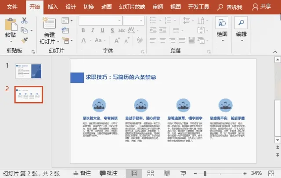
Task: Open Line Spacing options
Action: pyautogui.click(x=186, y=20)
